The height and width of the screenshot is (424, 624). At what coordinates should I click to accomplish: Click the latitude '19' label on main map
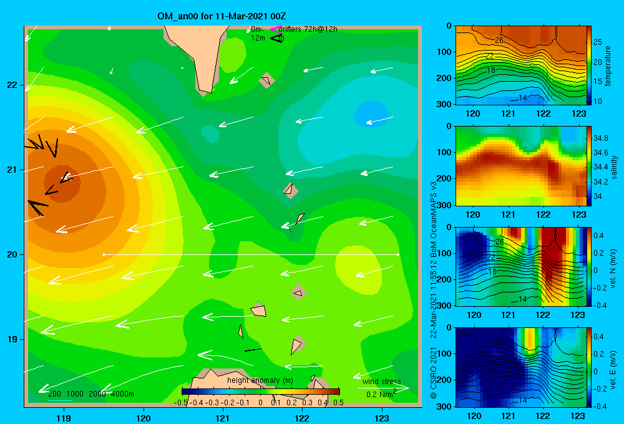12,339
